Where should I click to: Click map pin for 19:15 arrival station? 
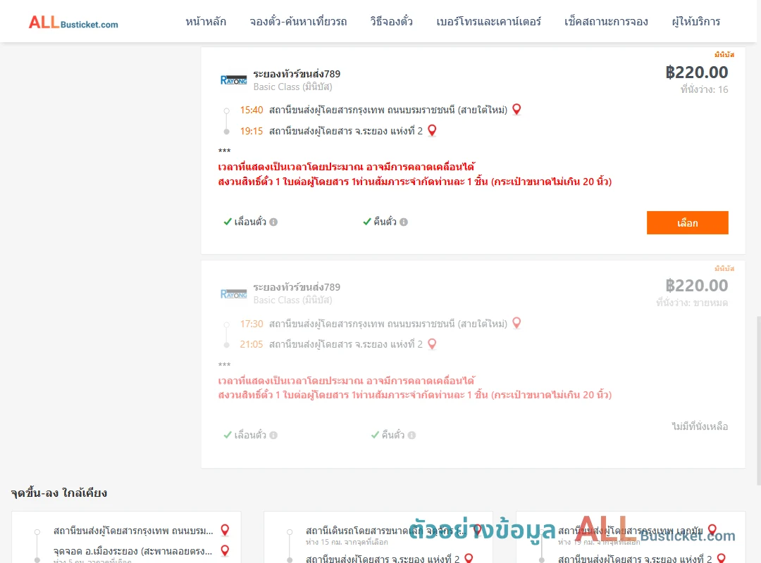432,130
